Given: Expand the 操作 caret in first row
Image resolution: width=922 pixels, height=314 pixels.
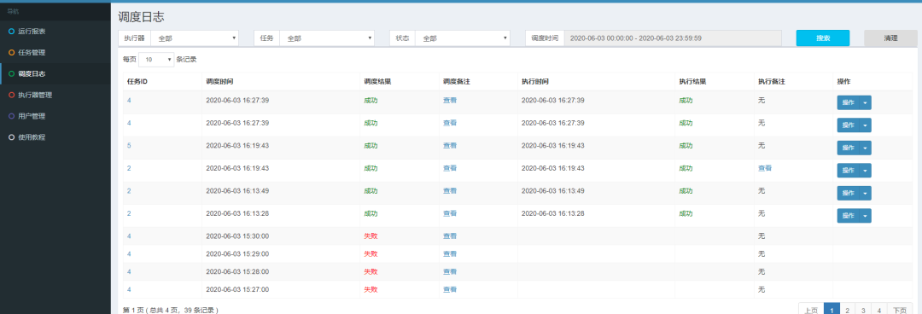Looking at the screenshot, I should [x=865, y=103].
